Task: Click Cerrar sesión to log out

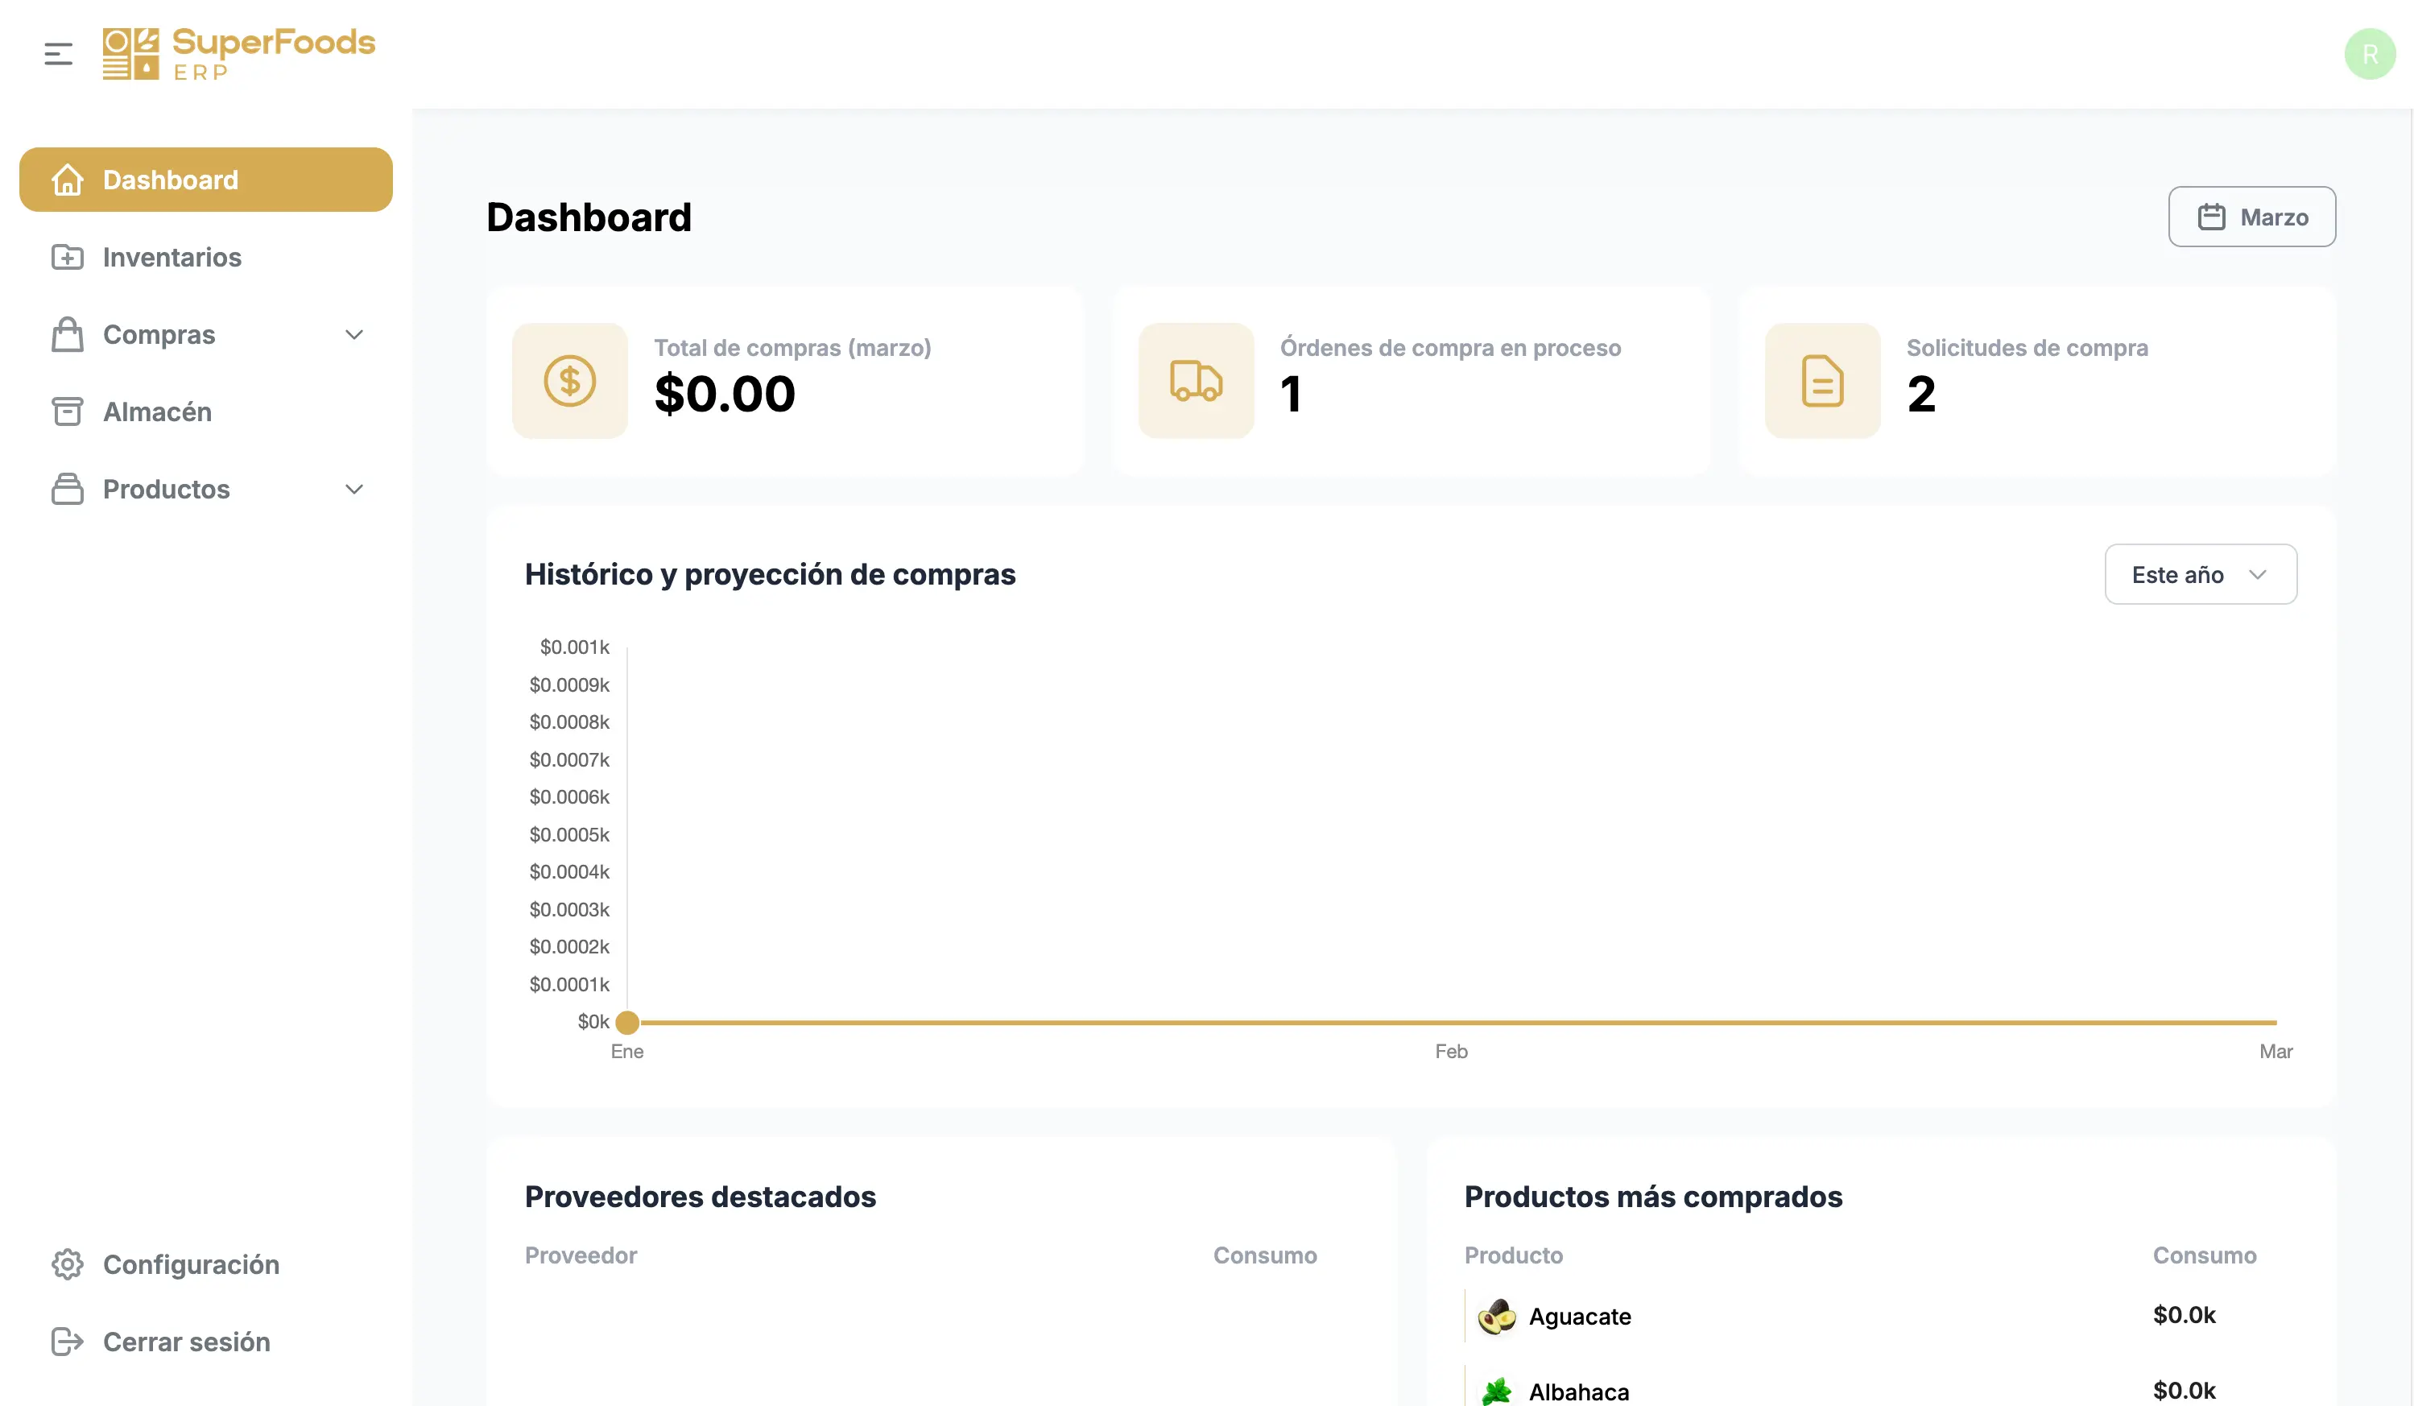Action: [x=186, y=1341]
